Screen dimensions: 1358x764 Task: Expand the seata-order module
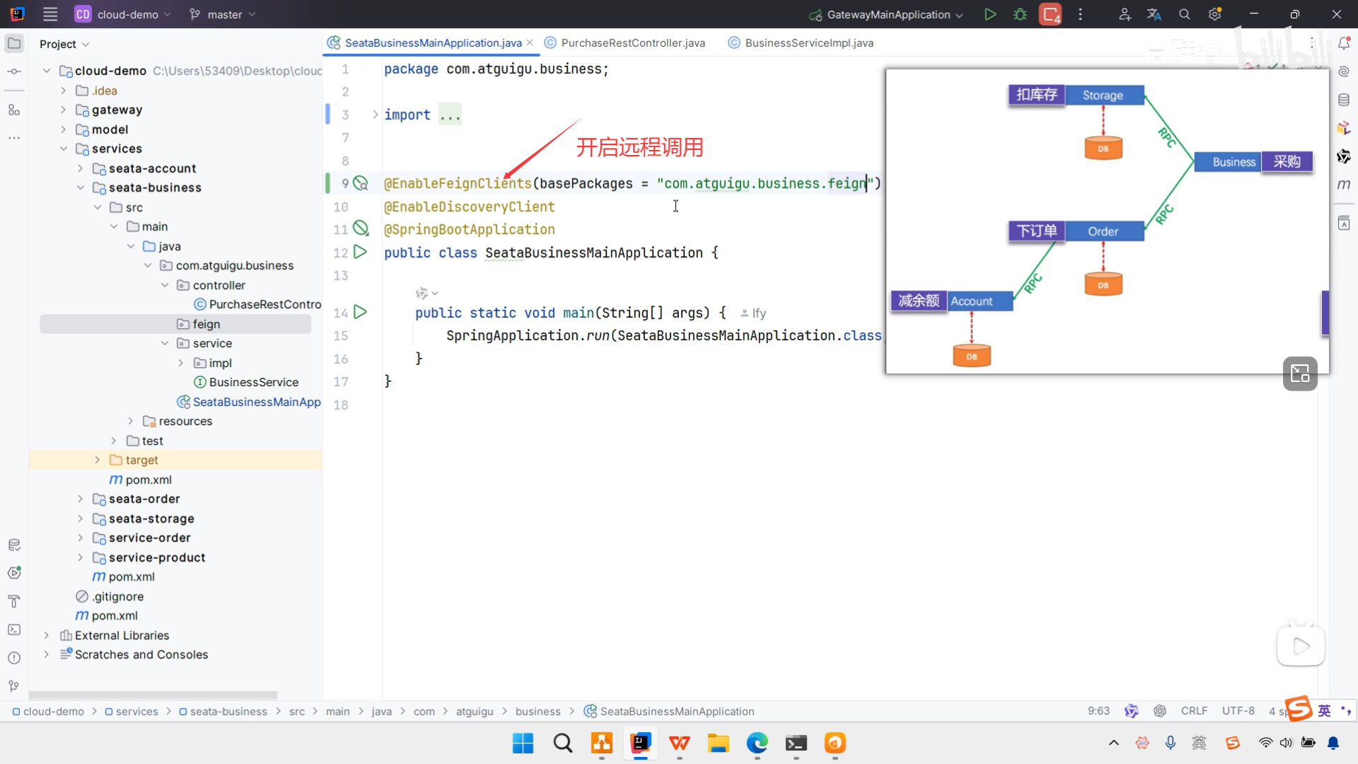pyautogui.click(x=80, y=499)
